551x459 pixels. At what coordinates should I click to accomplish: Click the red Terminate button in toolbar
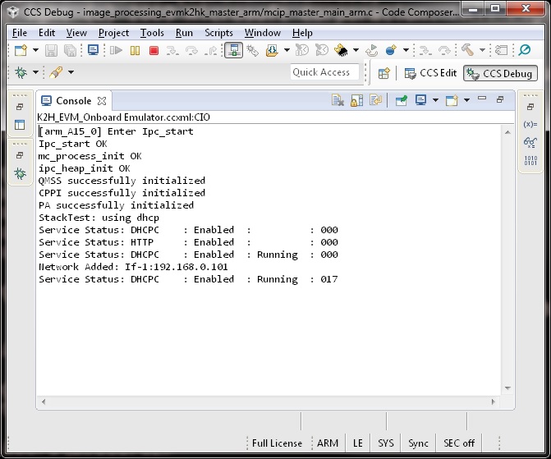(x=154, y=51)
